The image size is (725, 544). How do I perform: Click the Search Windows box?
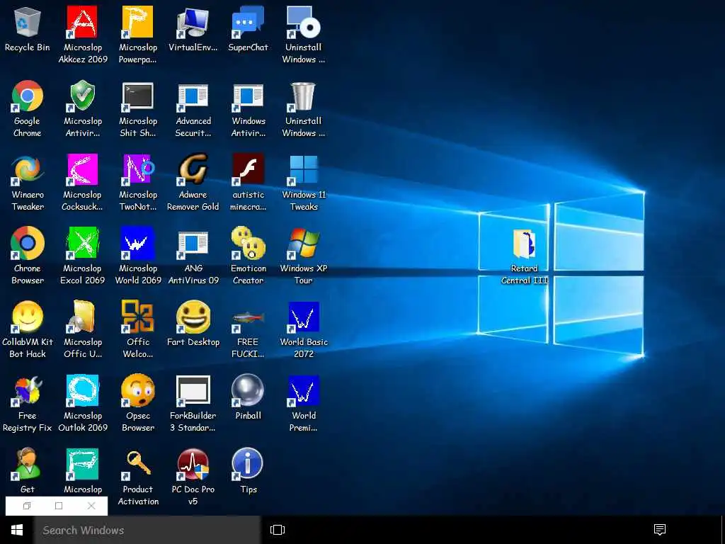pos(147,530)
